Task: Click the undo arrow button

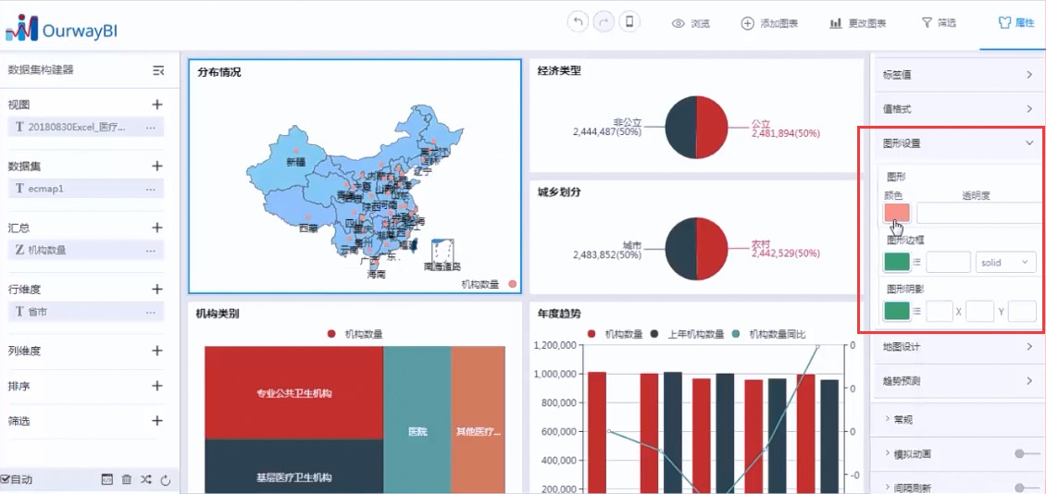Action: [x=578, y=22]
